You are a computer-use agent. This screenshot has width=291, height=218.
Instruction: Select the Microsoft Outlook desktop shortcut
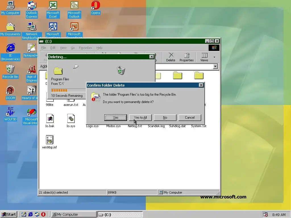[74, 10]
